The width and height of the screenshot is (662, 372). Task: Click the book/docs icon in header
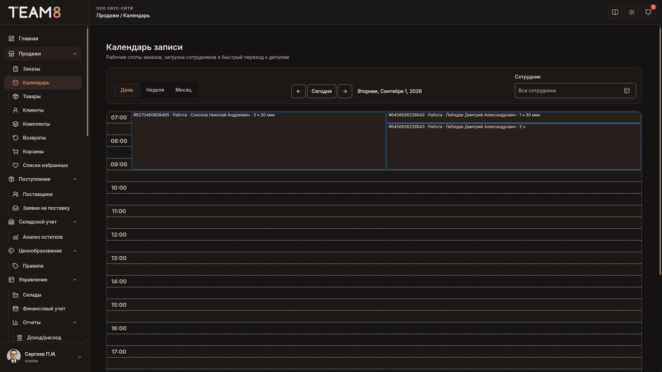point(615,12)
